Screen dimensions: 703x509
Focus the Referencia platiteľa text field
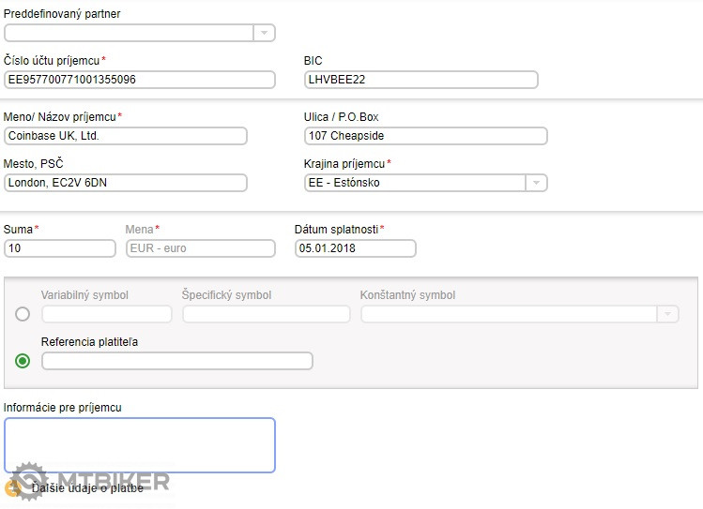(x=177, y=361)
